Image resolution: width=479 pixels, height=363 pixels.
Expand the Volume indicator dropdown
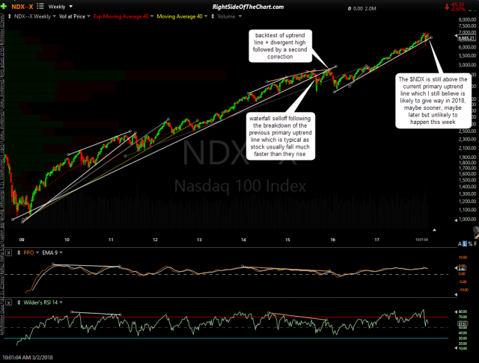point(239,16)
